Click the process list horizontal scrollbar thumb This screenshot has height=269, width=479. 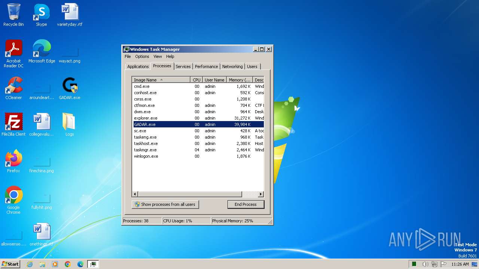[x=190, y=194]
